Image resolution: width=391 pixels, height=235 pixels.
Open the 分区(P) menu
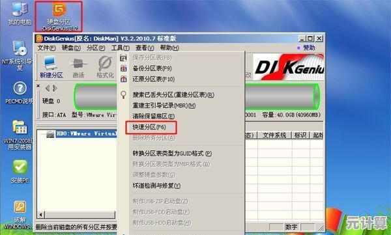click(x=96, y=48)
